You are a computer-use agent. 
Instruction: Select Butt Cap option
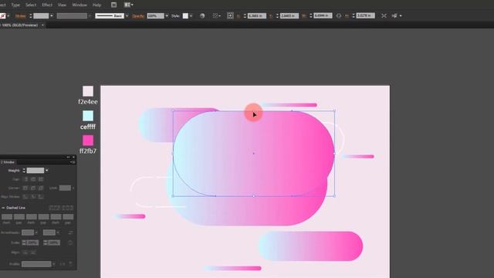point(25,179)
